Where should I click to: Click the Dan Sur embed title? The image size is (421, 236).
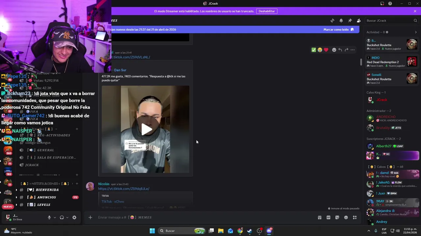click(x=120, y=70)
